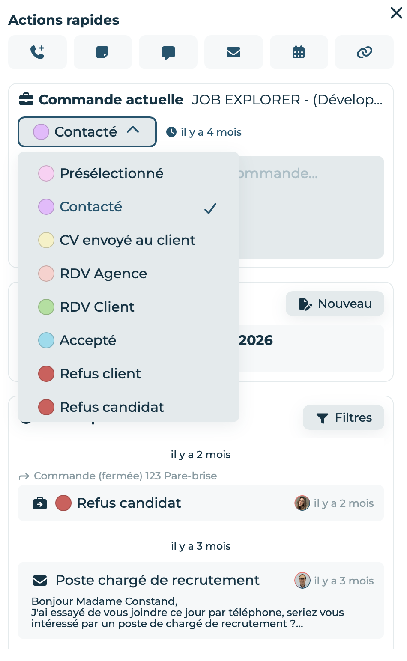Close the panel with the X
Screen dimensions: 407x661
[x=396, y=13]
